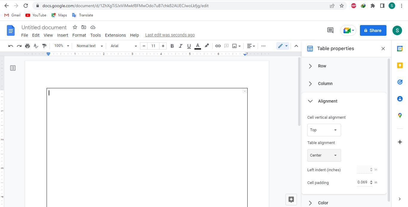
Task: Open Google Calendar in side panel
Action: click(400, 49)
